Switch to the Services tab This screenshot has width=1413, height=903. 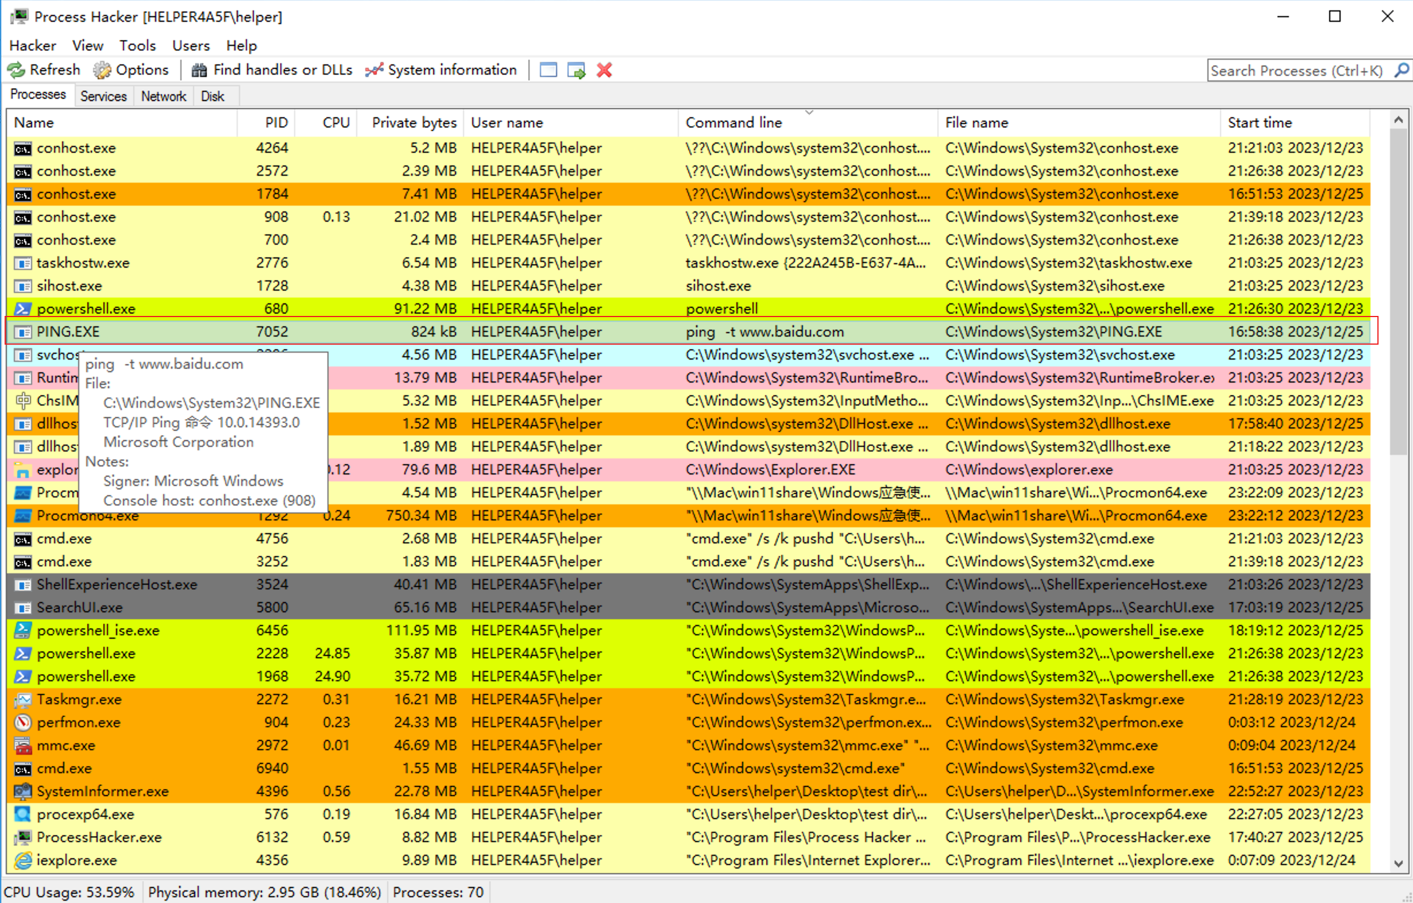[x=103, y=97]
